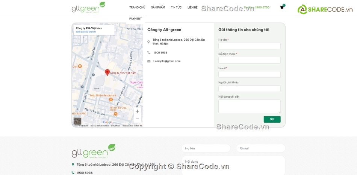Viewport: 357px width, 175px height.
Task: Click the phone icon beside 1900 6936
Action: [x=149, y=53]
